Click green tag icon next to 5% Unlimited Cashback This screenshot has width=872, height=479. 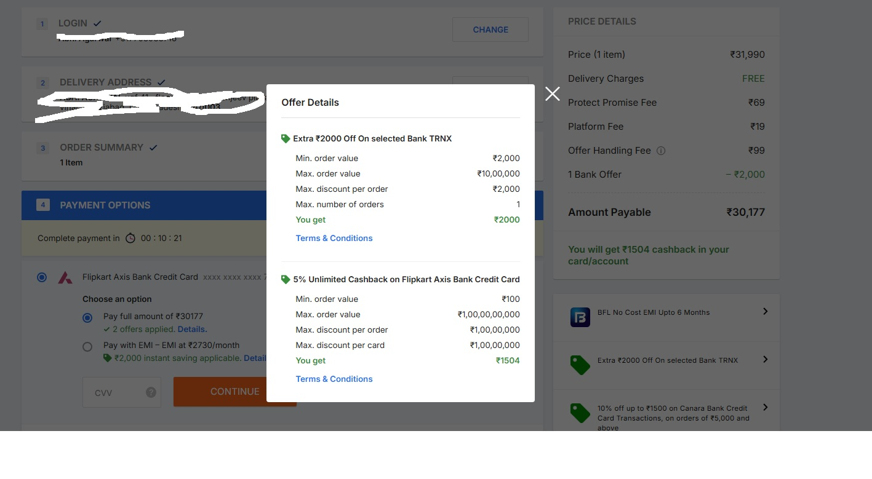[x=286, y=279]
